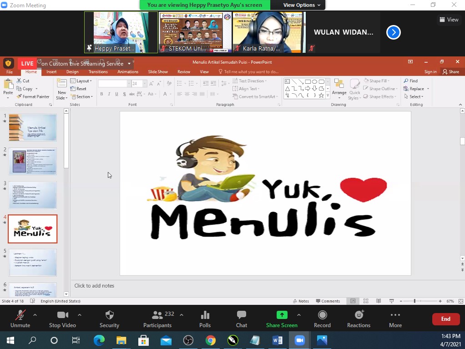
Task: Show next participants with blue arrow
Action: tap(394, 32)
